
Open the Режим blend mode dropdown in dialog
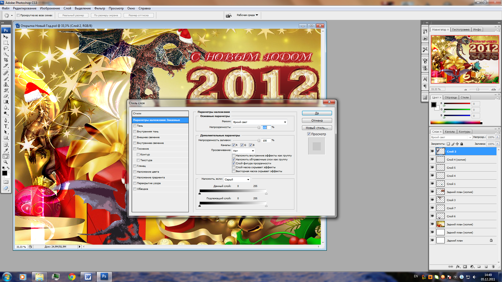[x=260, y=122]
